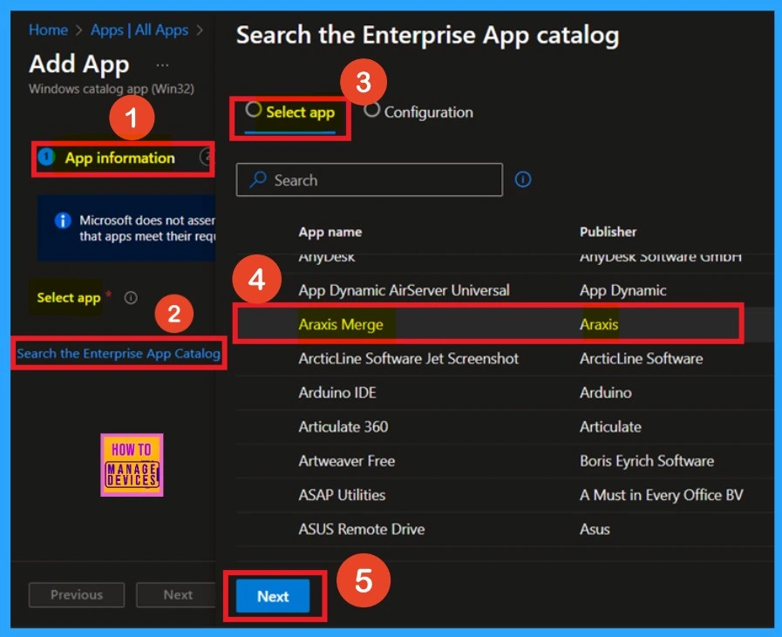Click the Arduino publisher cell

click(605, 393)
